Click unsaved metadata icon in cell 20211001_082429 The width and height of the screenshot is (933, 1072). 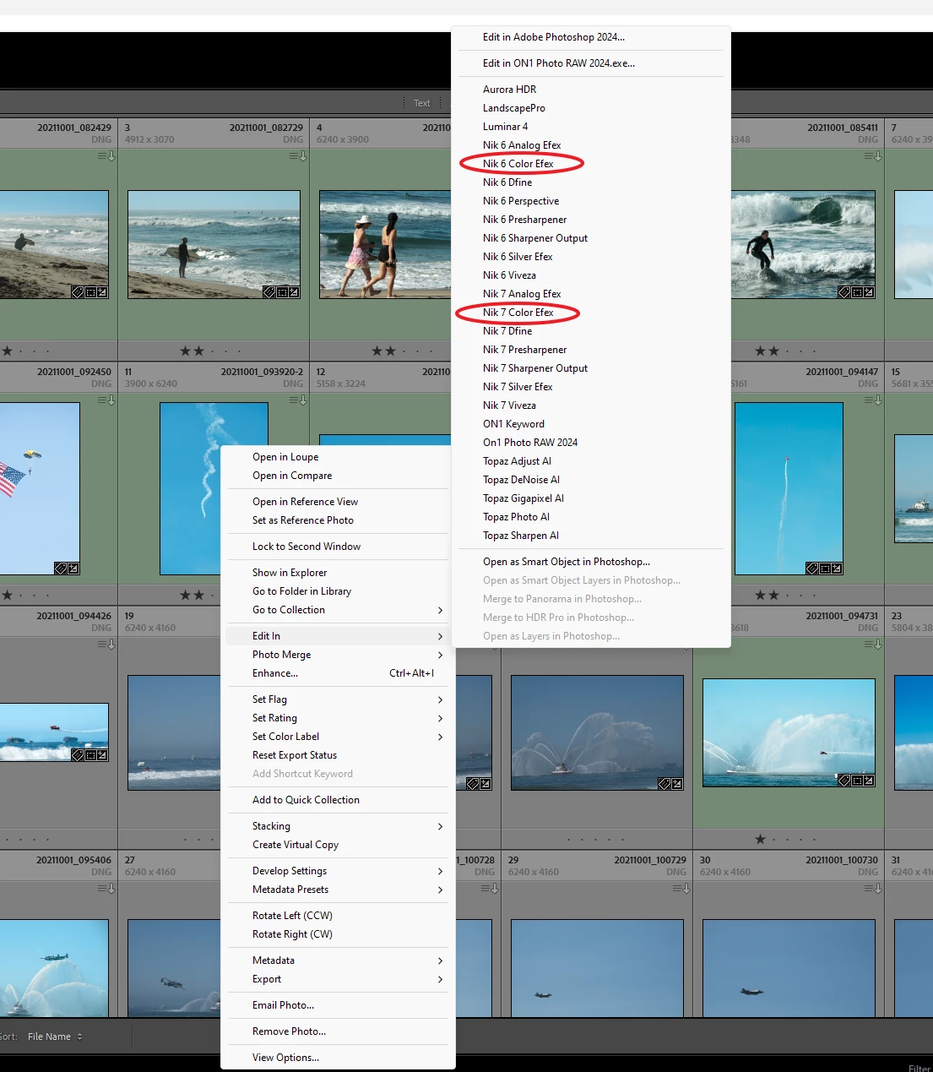[x=106, y=156]
